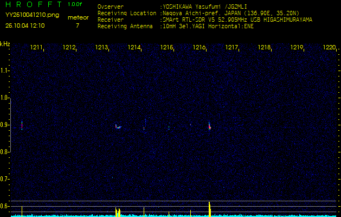Select the 0.7 frequency axis label
This screenshot has width=341, height=217.
[x=5, y=178]
